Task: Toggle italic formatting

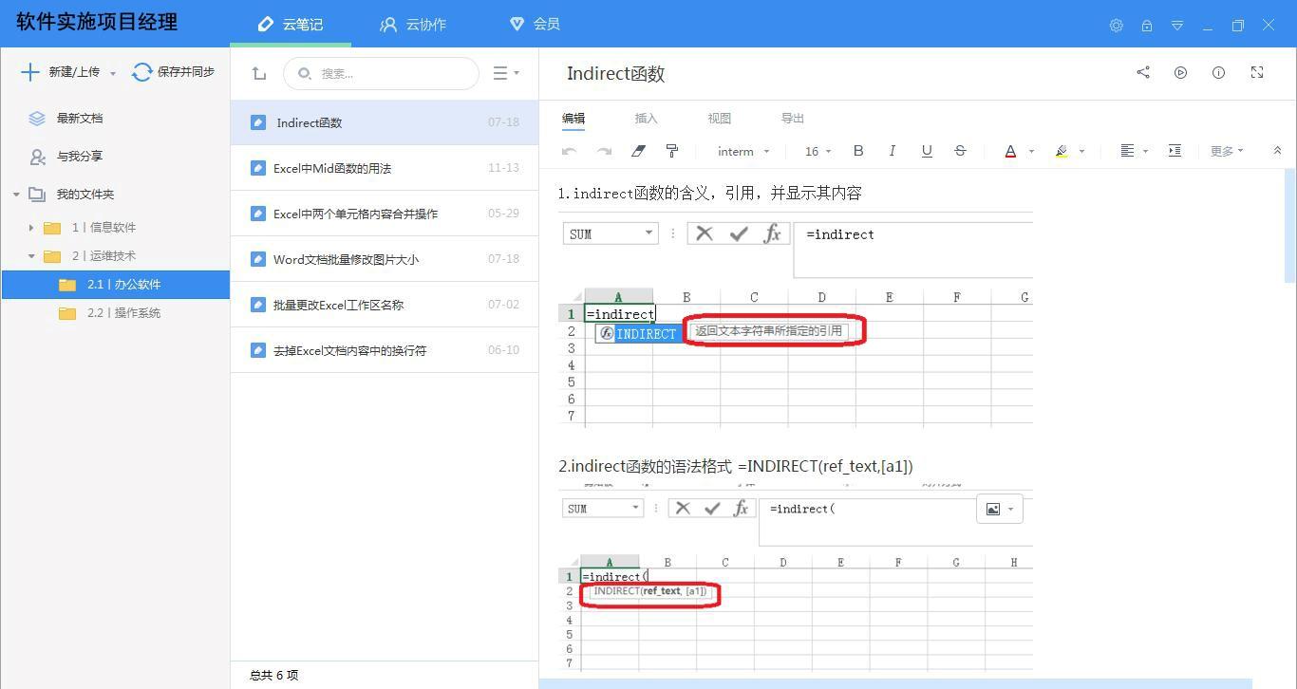Action: 892,151
